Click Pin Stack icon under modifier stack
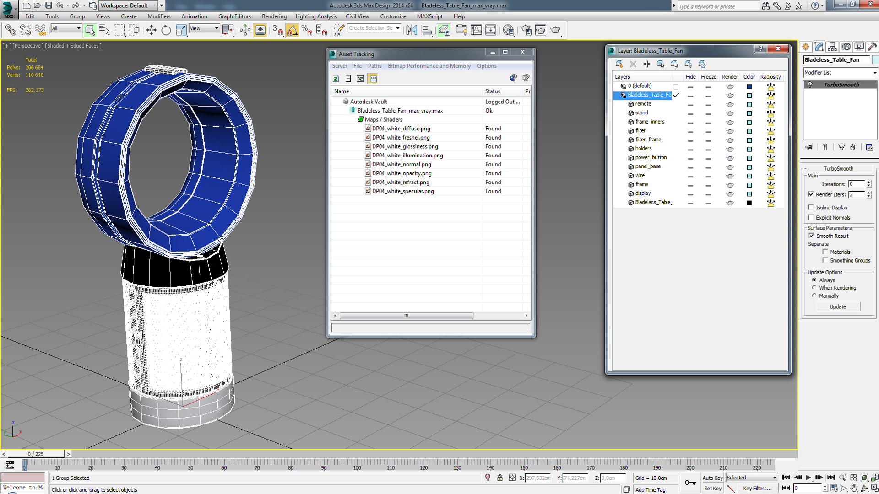 coord(809,147)
